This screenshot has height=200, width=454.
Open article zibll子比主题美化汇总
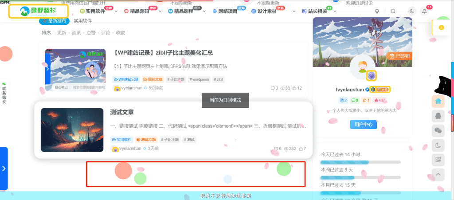pyautogui.click(x=162, y=53)
